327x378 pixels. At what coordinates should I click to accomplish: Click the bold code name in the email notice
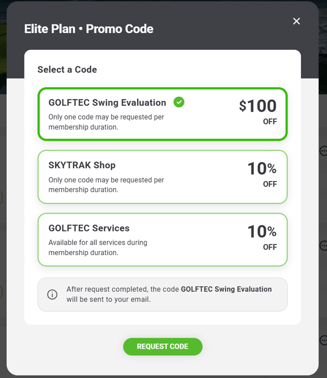pyautogui.click(x=226, y=289)
